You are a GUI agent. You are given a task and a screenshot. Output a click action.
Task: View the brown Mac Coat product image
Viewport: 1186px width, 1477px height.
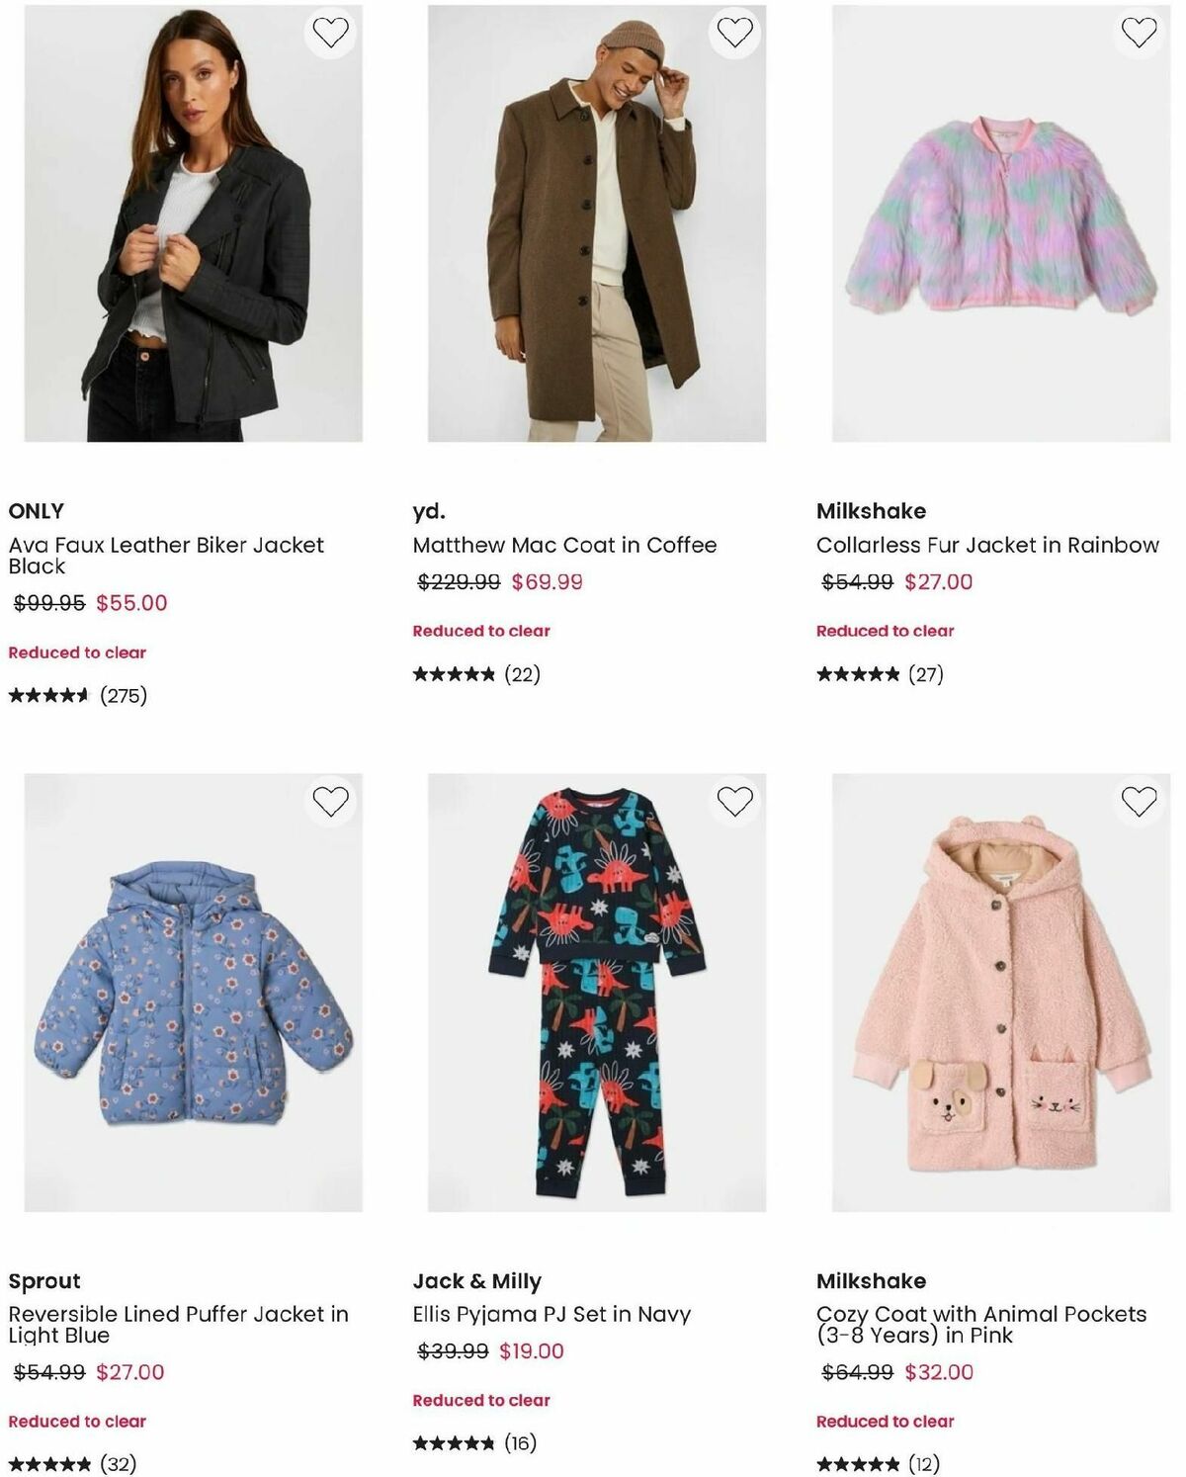tap(597, 223)
